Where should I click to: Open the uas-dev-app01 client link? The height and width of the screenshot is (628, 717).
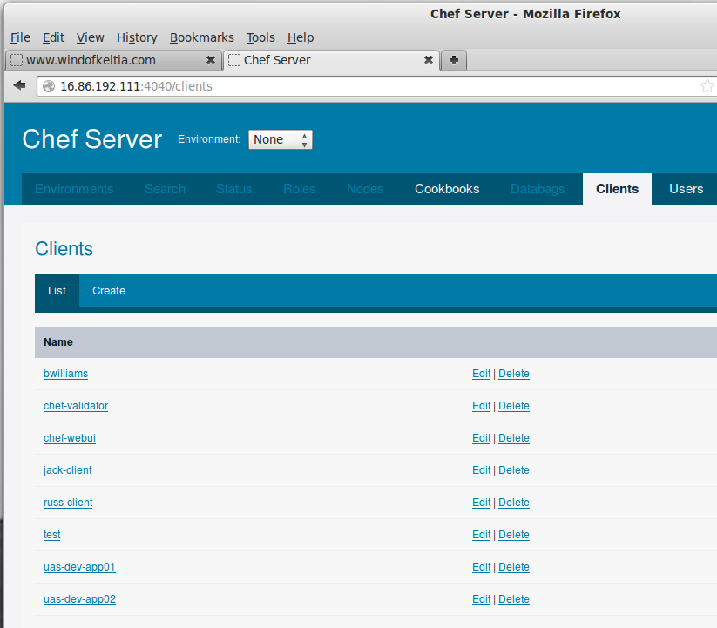[79, 567]
